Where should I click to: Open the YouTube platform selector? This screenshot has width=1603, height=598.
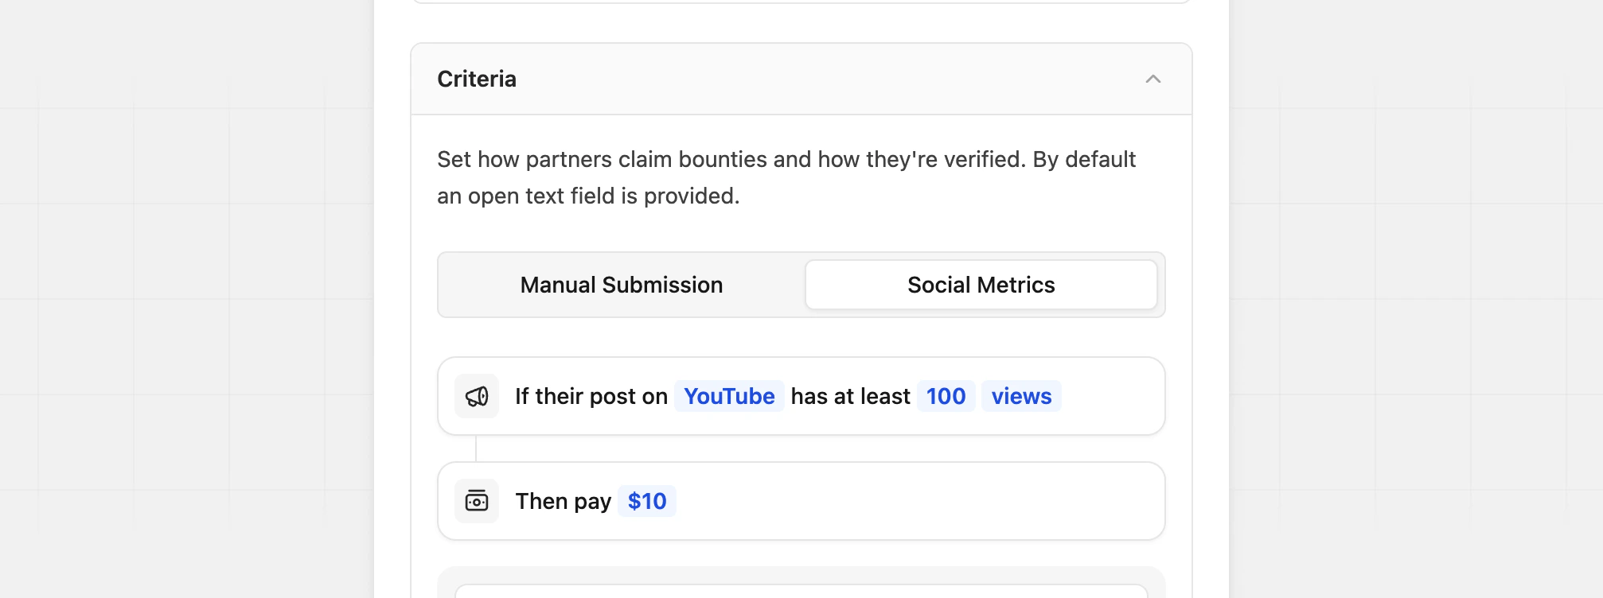click(728, 396)
